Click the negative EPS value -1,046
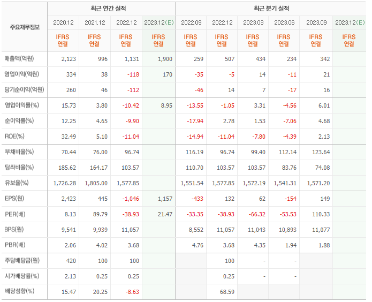This screenshot has width=372, height=302. 131,199
